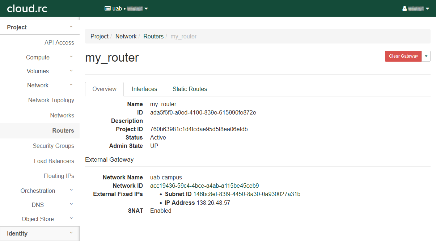436x241 pixels.
Task: Expand the Volumes menu group
Action: (x=39, y=71)
